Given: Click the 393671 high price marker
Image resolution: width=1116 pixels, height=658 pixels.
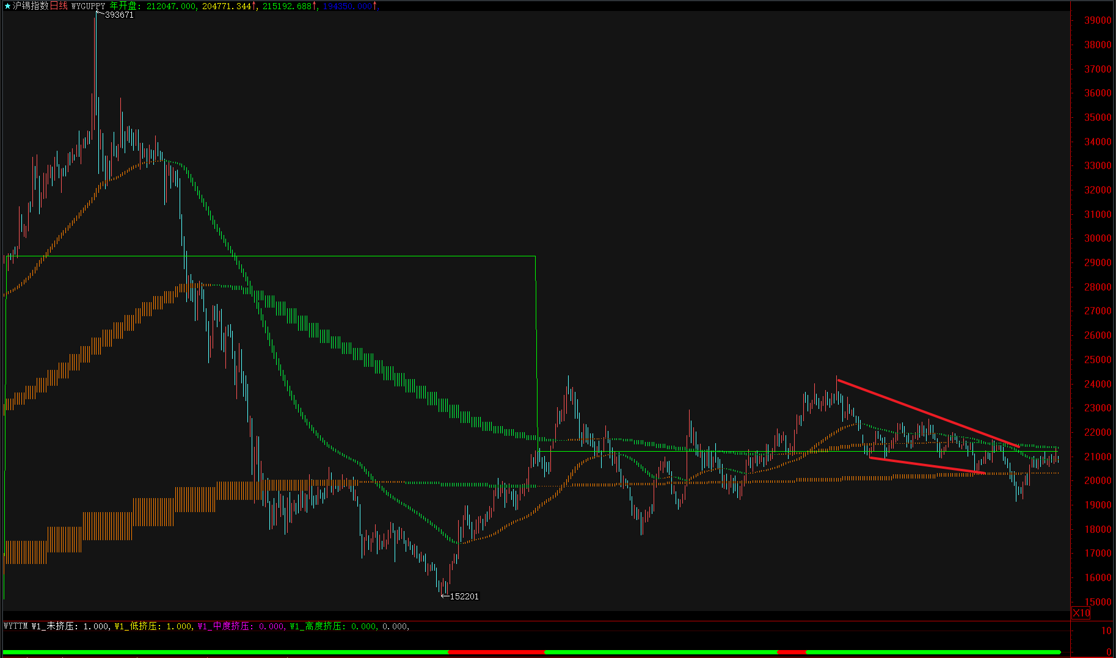Looking at the screenshot, I should (x=119, y=15).
